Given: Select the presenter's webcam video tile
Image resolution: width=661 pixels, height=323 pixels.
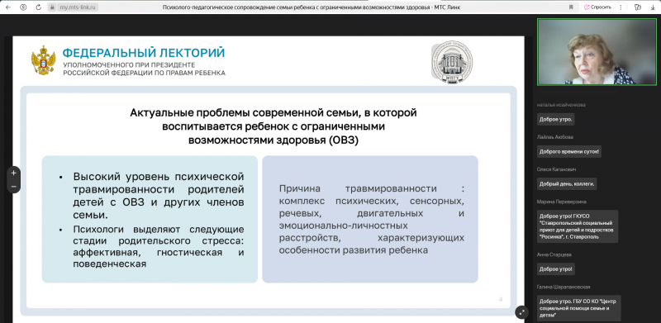Looking at the screenshot, I should 597,52.
